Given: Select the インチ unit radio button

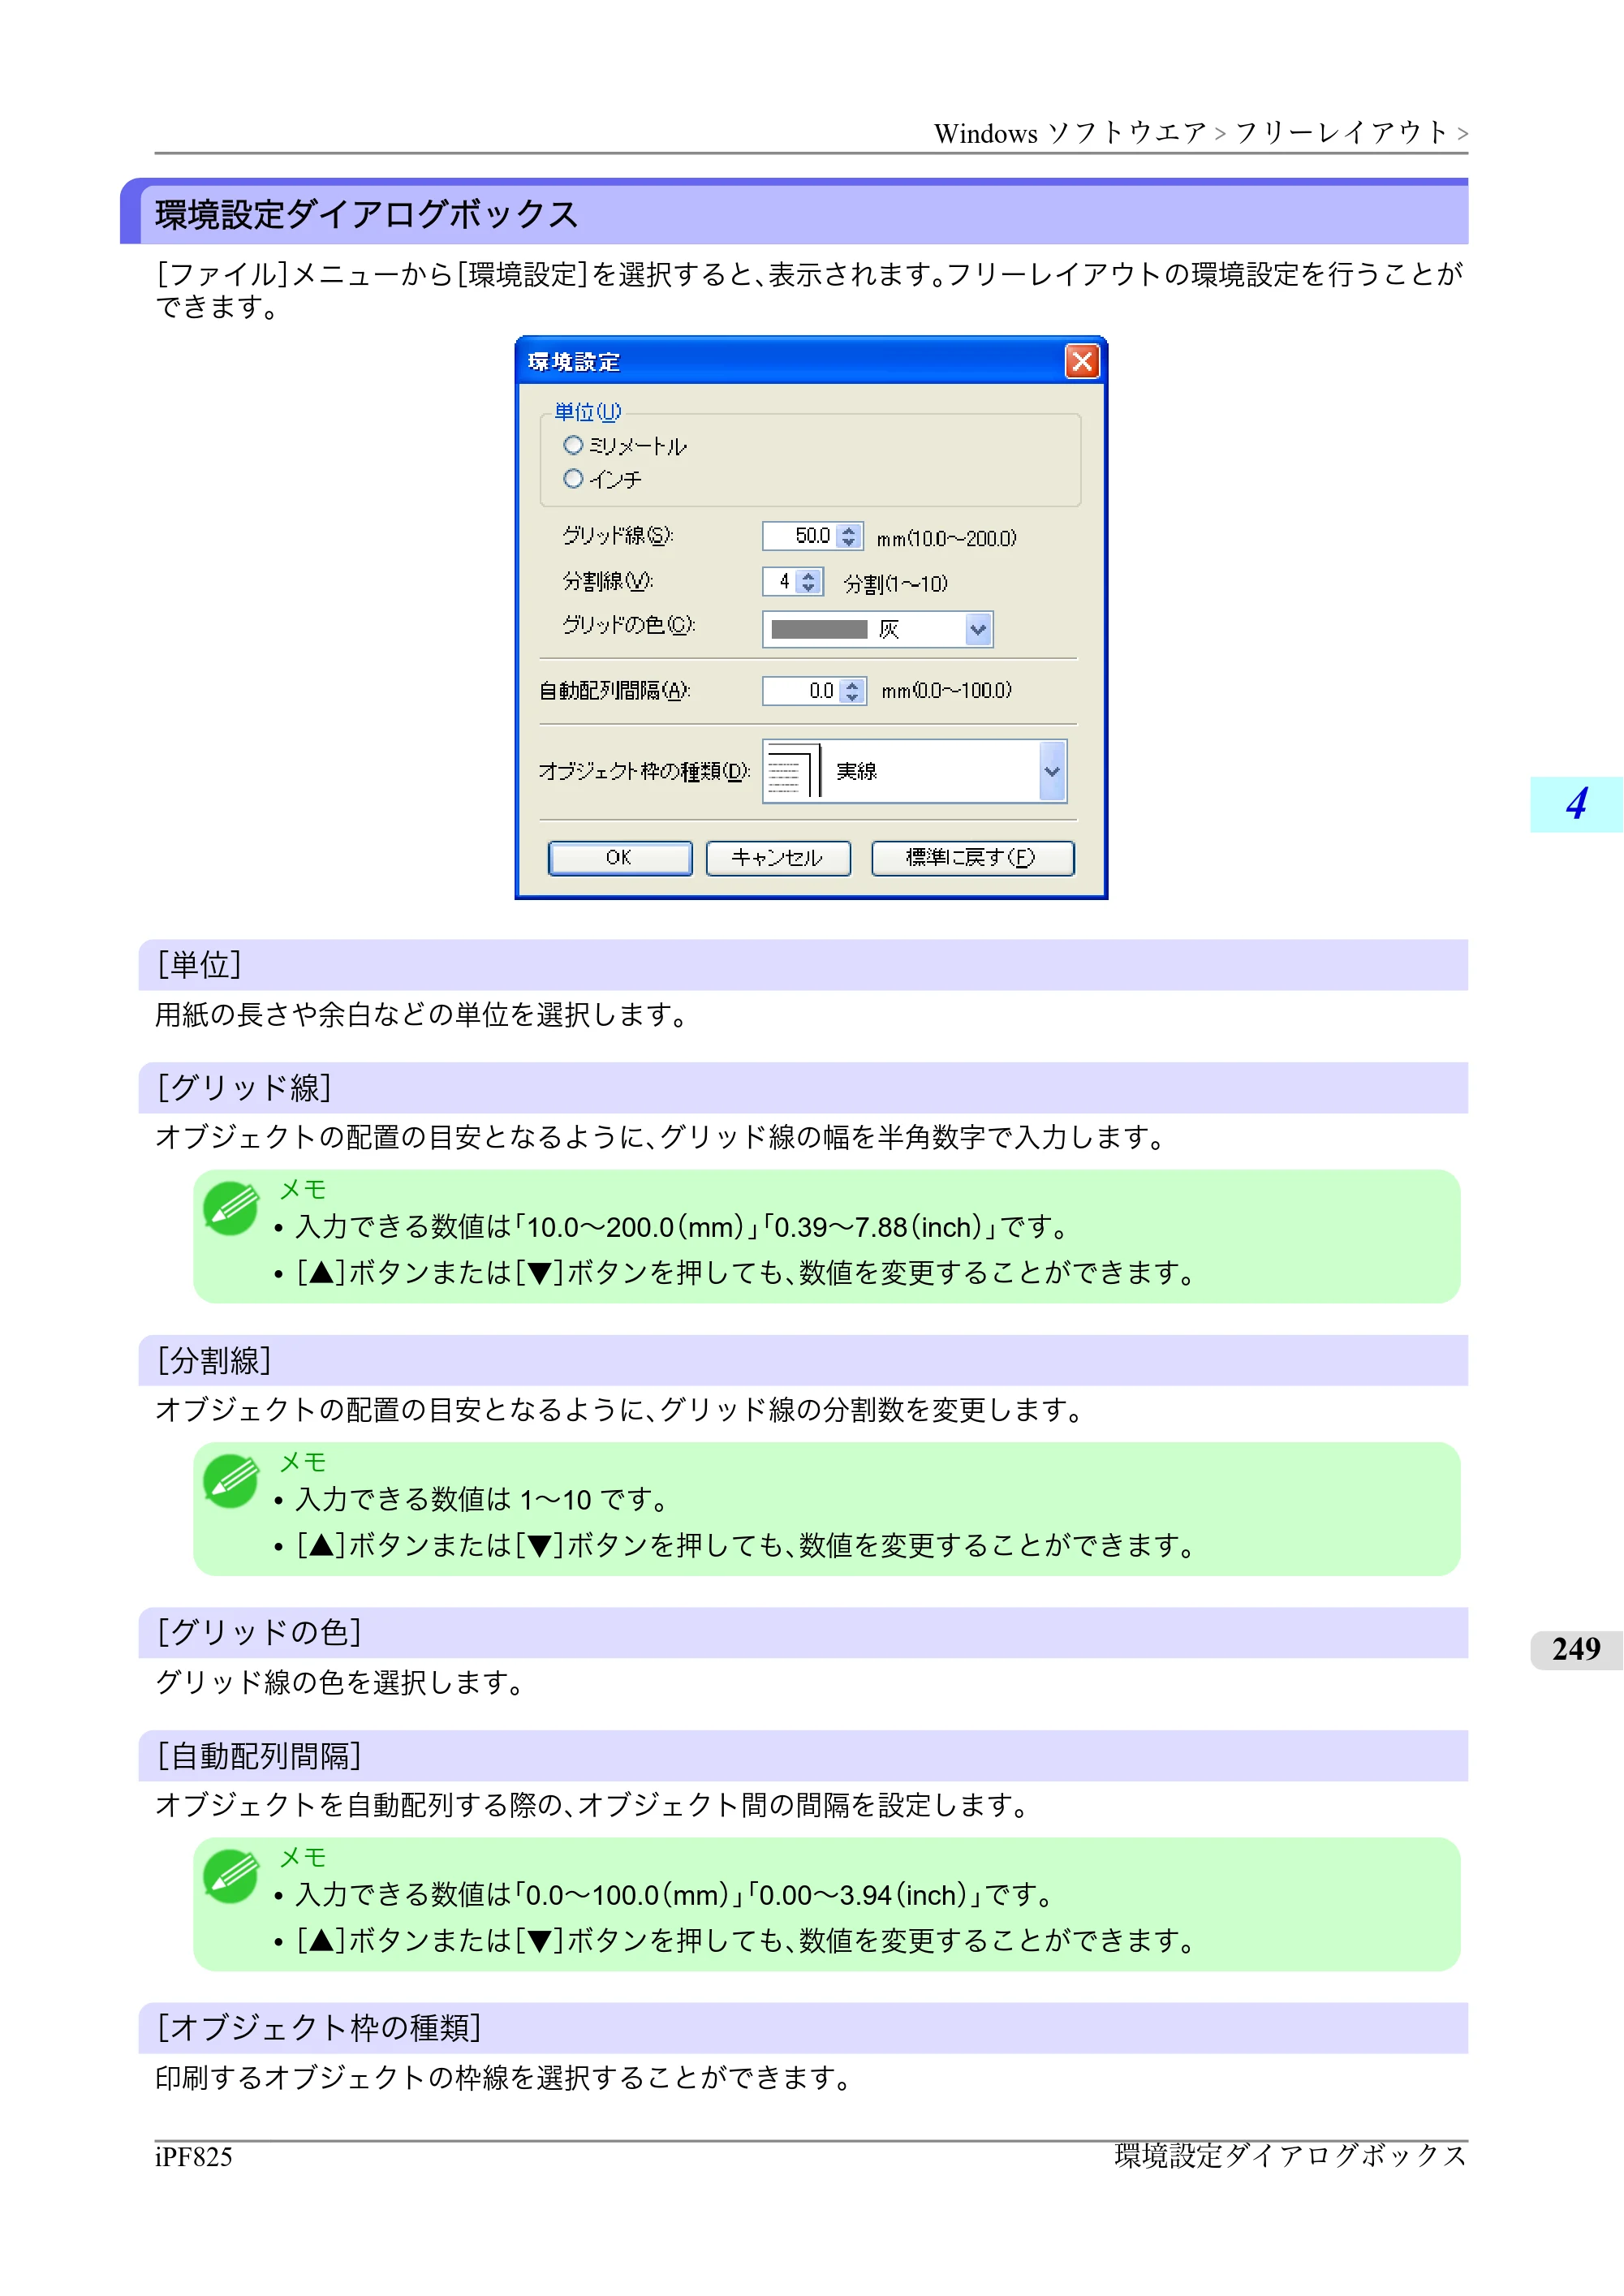Looking at the screenshot, I should point(573,479).
